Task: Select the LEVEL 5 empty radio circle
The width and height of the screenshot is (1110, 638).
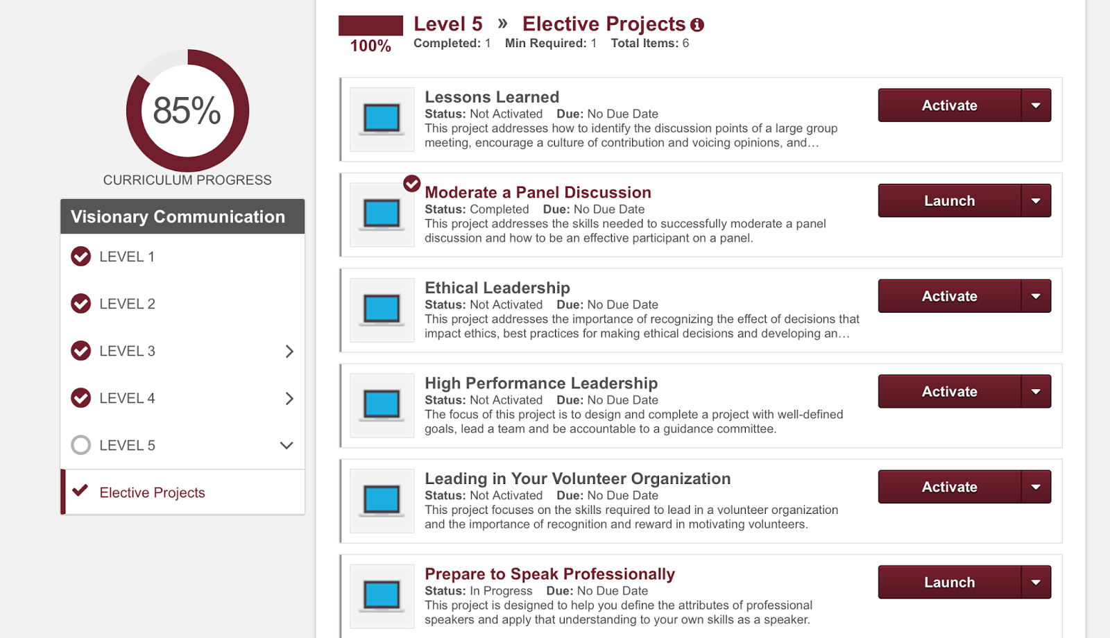Action: [80, 445]
